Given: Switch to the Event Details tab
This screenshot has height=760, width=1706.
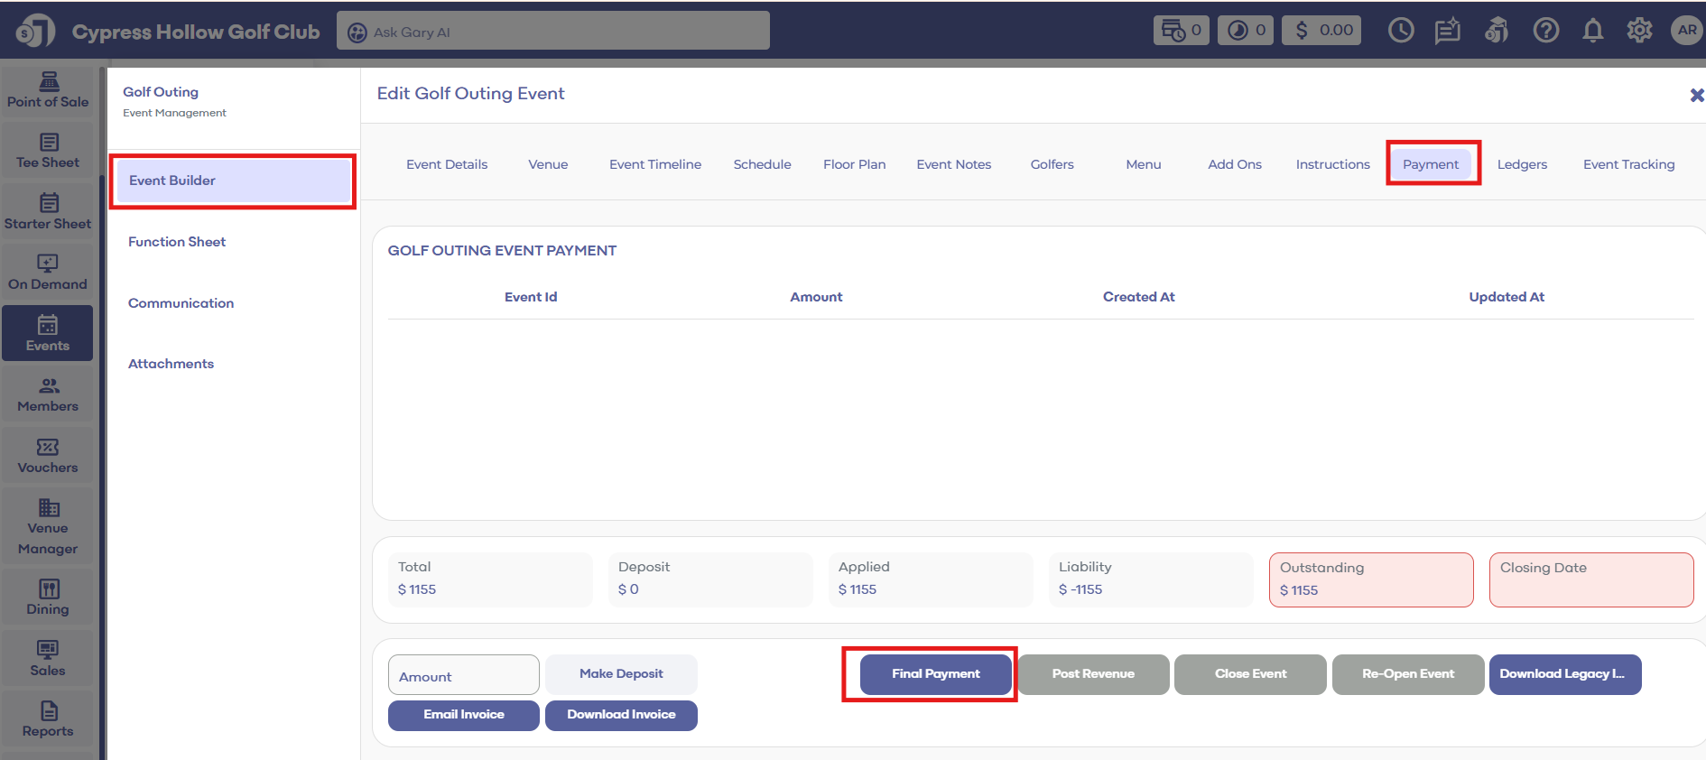Looking at the screenshot, I should pyautogui.click(x=447, y=164).
